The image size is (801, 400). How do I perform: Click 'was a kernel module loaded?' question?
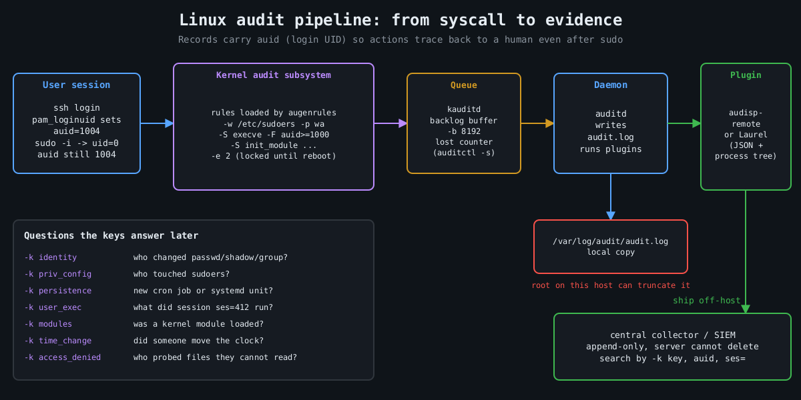point(199,324)
